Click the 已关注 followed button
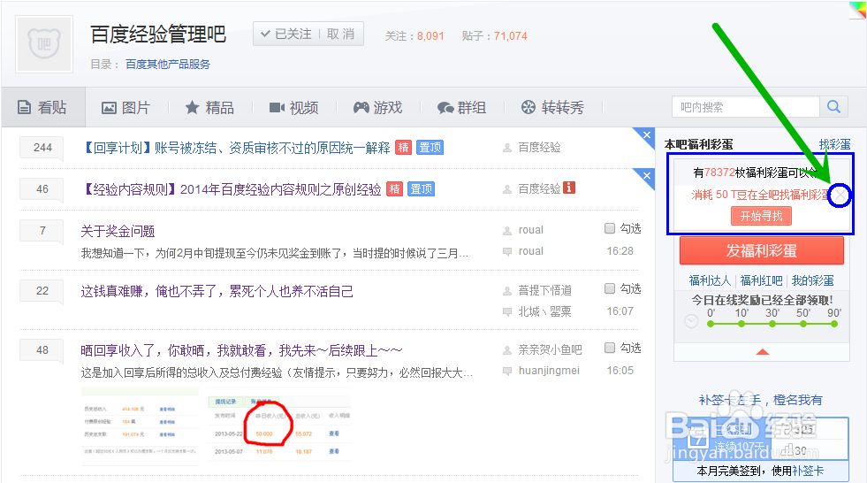The image size is (867, 483). (285, 34)
